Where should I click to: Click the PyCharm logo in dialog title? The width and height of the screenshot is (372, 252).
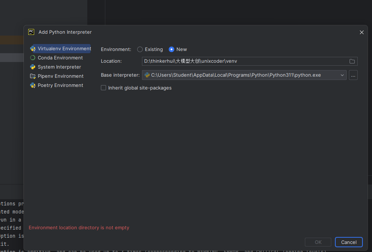click(x=31, y=32)
